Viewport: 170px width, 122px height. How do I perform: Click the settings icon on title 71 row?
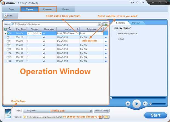pyautogui.click(x=106, y=45)
